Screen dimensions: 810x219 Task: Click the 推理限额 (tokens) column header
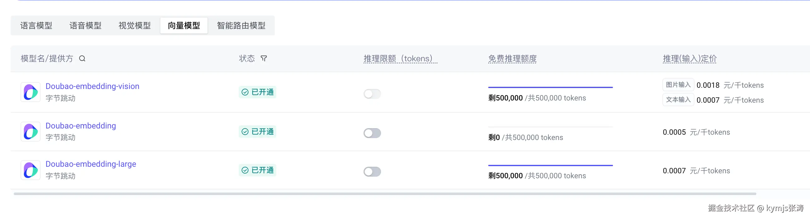tap(400, 59)
